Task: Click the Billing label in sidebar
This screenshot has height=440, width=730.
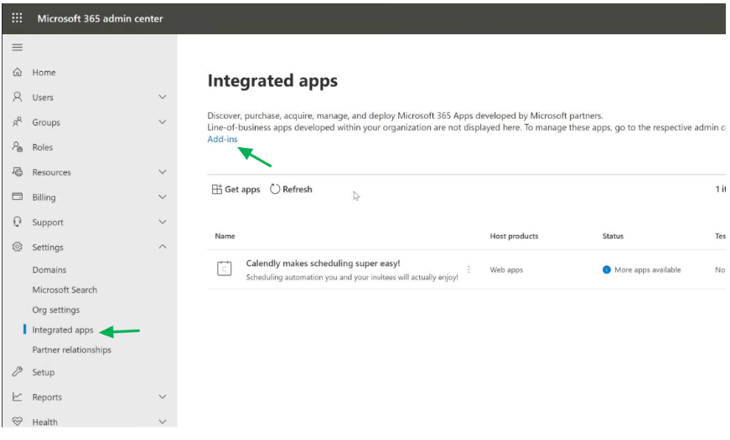Action: 44,197
